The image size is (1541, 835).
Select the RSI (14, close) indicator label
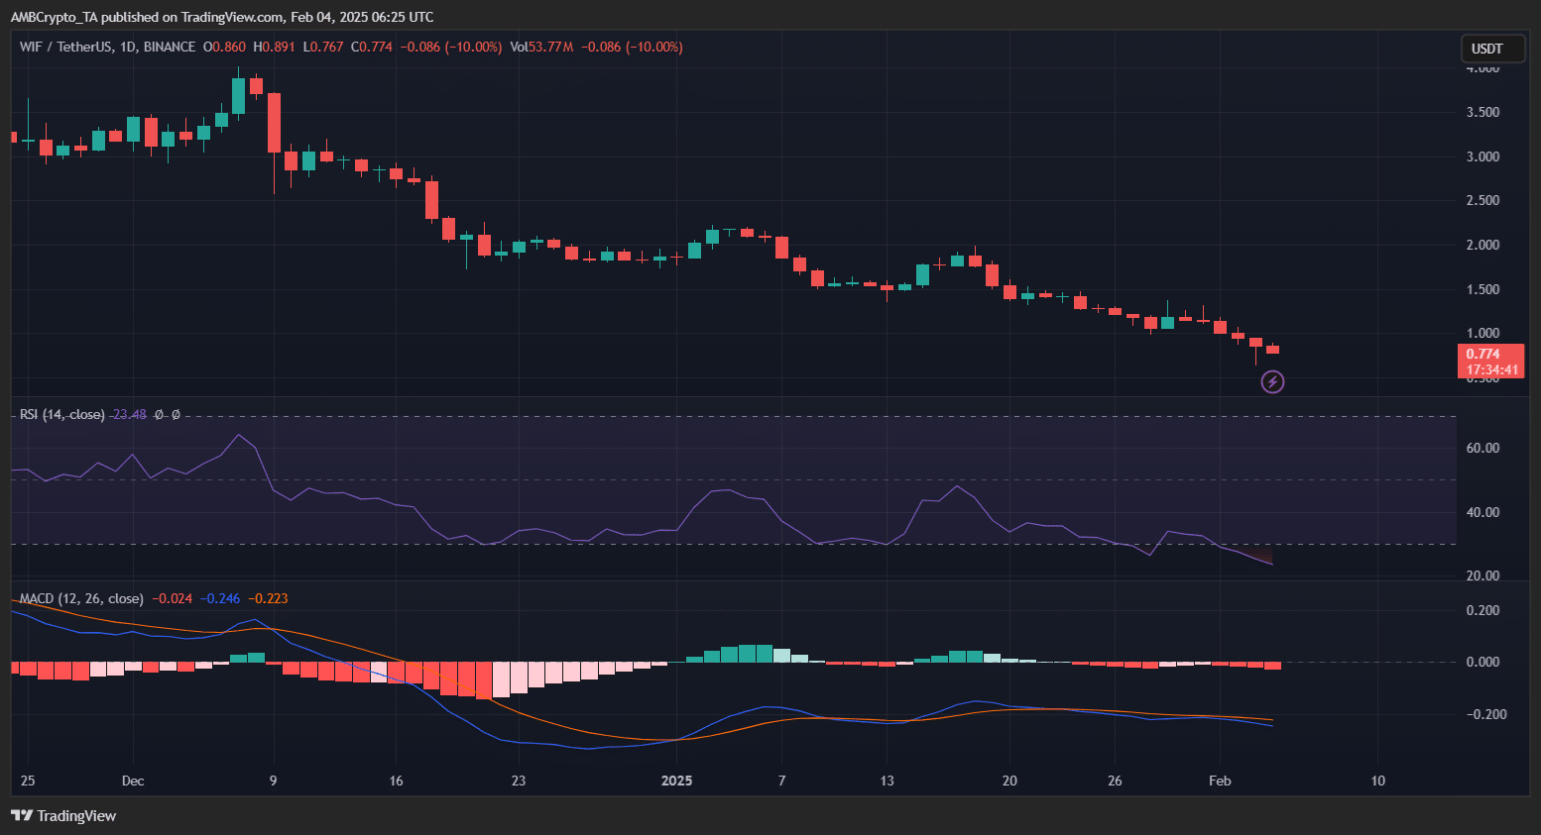(61, 414)
